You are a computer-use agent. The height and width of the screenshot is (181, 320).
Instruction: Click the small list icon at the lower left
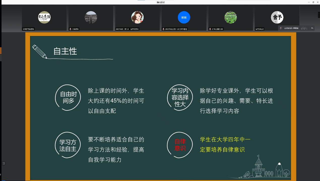(4, 163)
